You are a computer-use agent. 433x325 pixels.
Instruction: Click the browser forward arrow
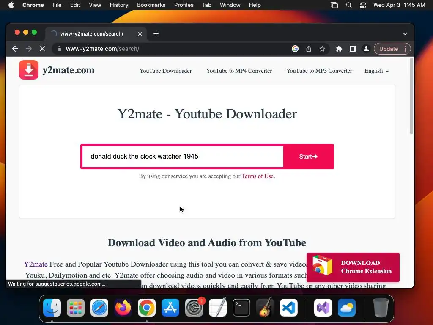[x=29, y=49]
